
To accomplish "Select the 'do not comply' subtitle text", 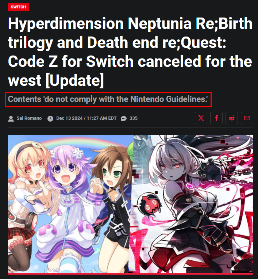I will point(108,99).
